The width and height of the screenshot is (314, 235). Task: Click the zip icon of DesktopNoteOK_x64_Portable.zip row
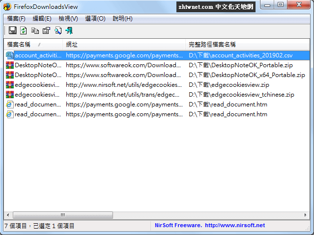click(x=10, y=75)
